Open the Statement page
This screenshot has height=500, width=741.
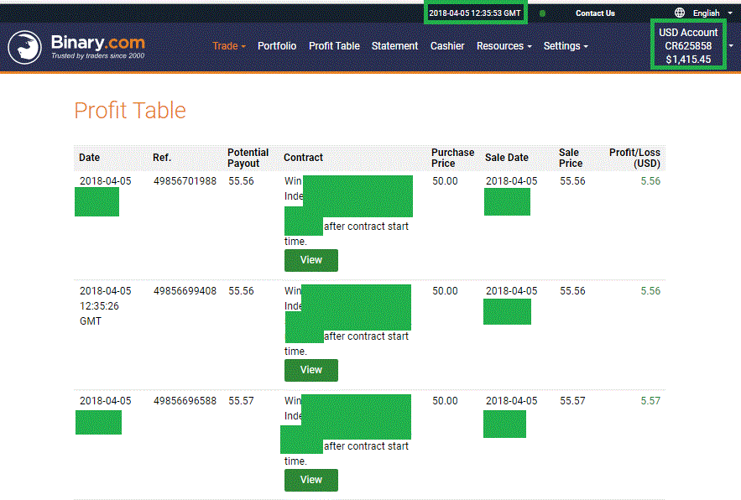[x=394, y=46]
